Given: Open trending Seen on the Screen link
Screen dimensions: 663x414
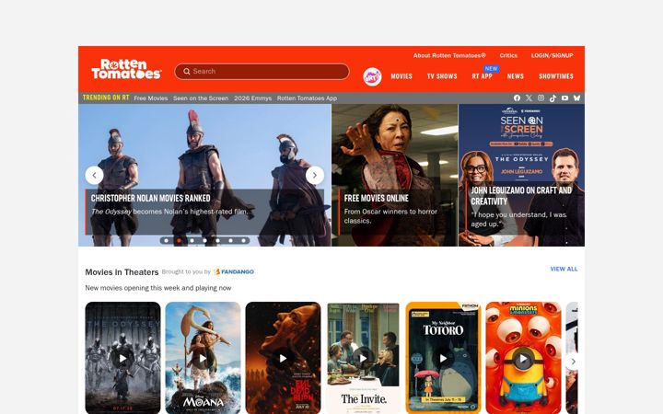Looking at the screenshot, I should tap(201, 98).
